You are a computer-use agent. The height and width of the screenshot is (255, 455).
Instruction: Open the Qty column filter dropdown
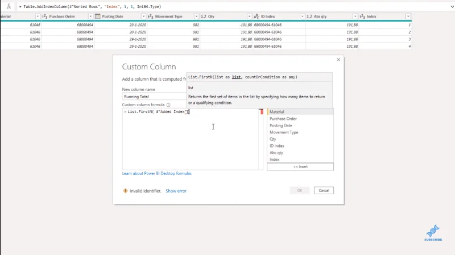click(249, 16)
